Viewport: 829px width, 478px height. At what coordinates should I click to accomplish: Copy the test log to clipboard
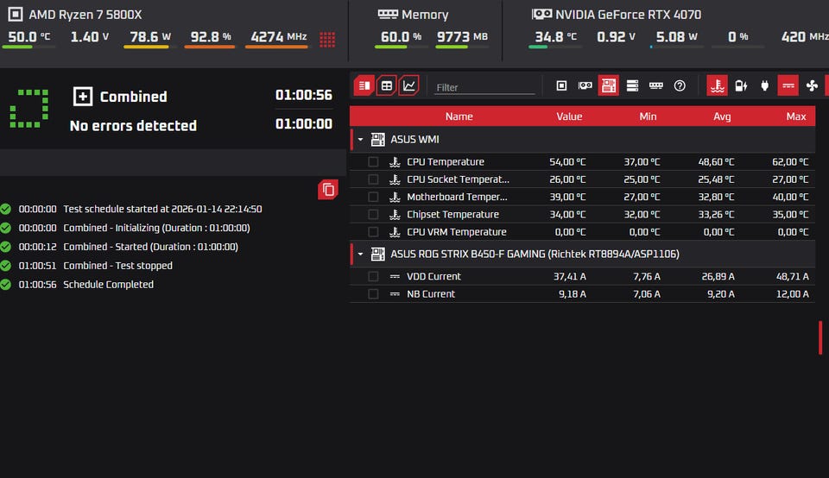[x=328, y=190]
